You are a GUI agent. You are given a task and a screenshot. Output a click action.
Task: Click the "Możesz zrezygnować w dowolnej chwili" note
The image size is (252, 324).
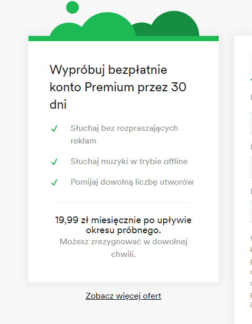pyautogui.click(x=124, y=248)
